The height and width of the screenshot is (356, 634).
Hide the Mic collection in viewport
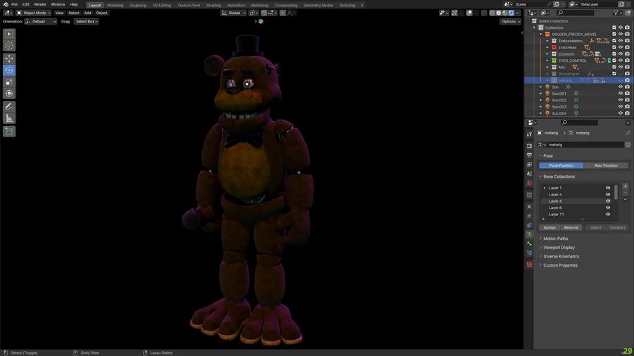tap(621, 67)
